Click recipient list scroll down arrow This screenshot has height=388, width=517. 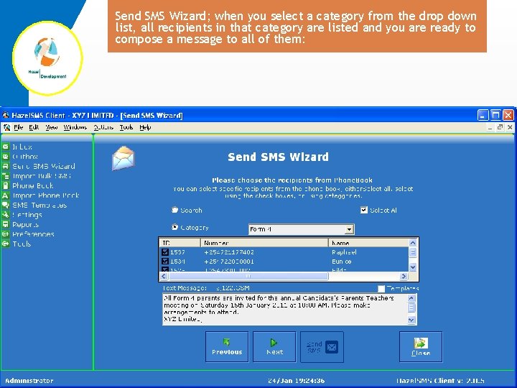click(413, 267)
